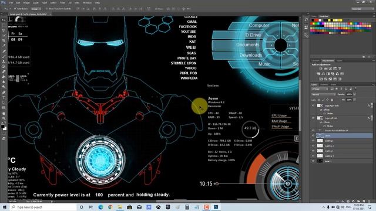Select the Horizontal Type tool

tap(4, 97)
